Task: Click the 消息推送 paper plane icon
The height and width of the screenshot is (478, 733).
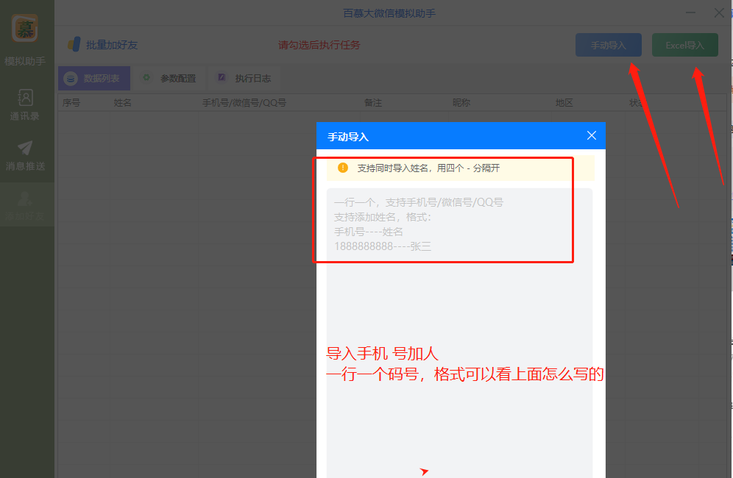Action: 26,146
